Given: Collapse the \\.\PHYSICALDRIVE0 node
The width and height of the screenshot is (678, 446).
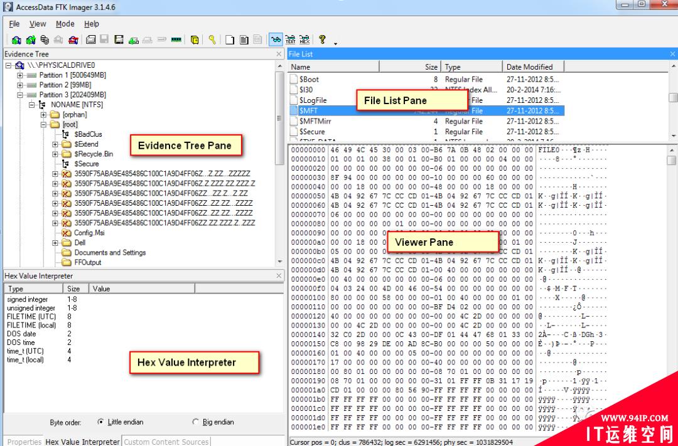Looking at the screenshot, I should [8, 66].
